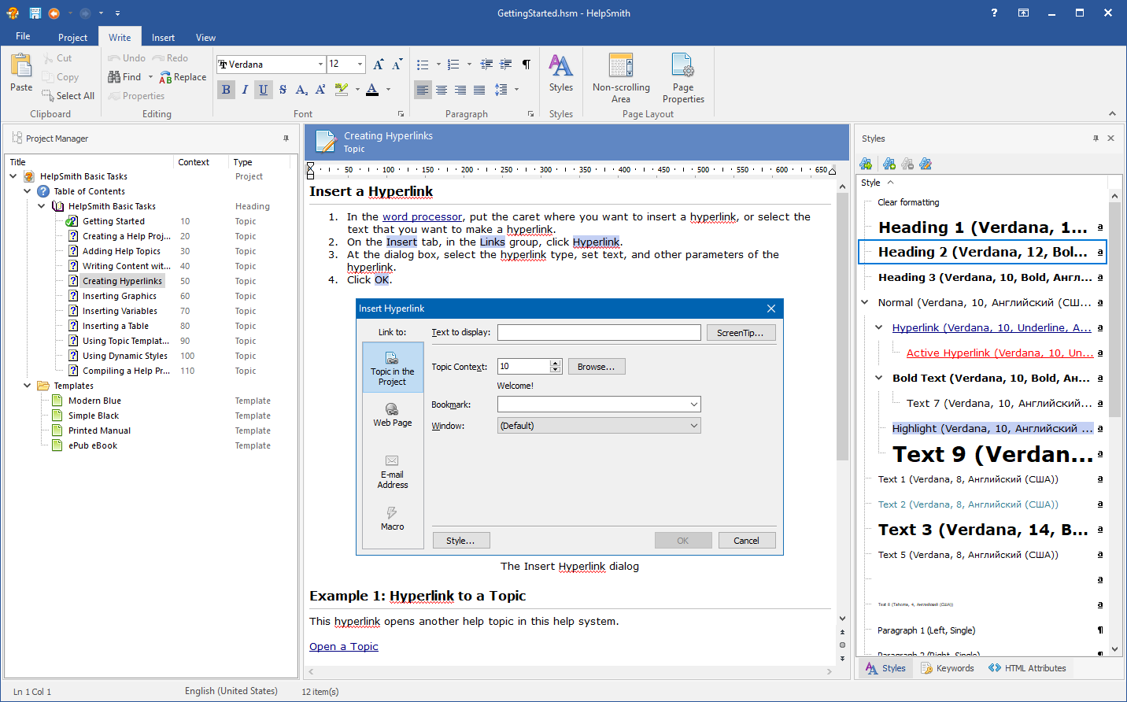Show paragraph marks with the pilcrow icon
Viewport: 1127px width, 702px height.
point(526,65)
